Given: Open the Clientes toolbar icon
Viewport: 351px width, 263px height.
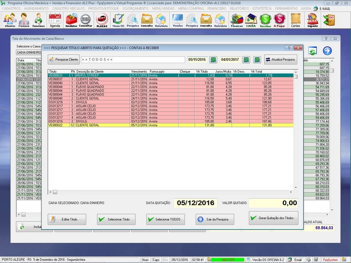Looking at the screenshot, I should pos(10,20).
